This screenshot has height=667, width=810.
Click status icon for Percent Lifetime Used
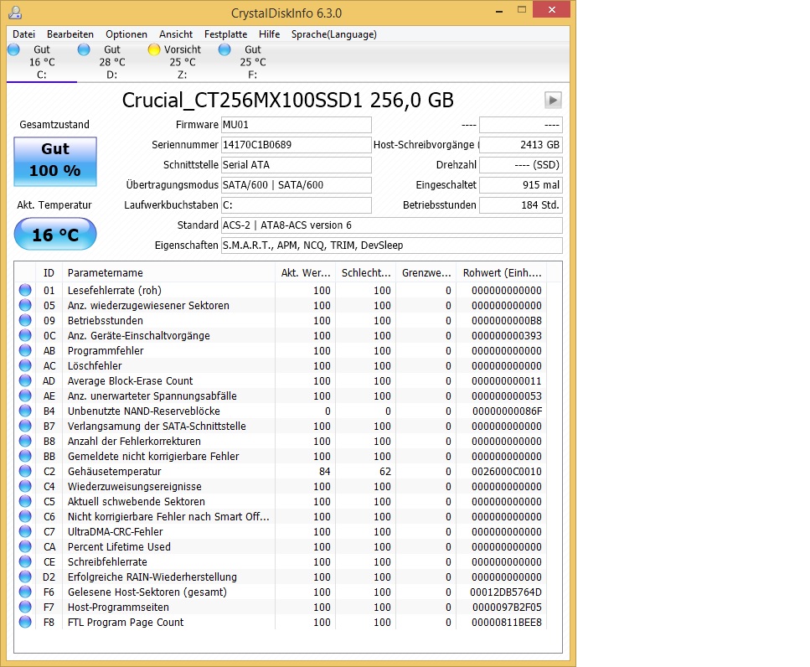coord(25,546)
